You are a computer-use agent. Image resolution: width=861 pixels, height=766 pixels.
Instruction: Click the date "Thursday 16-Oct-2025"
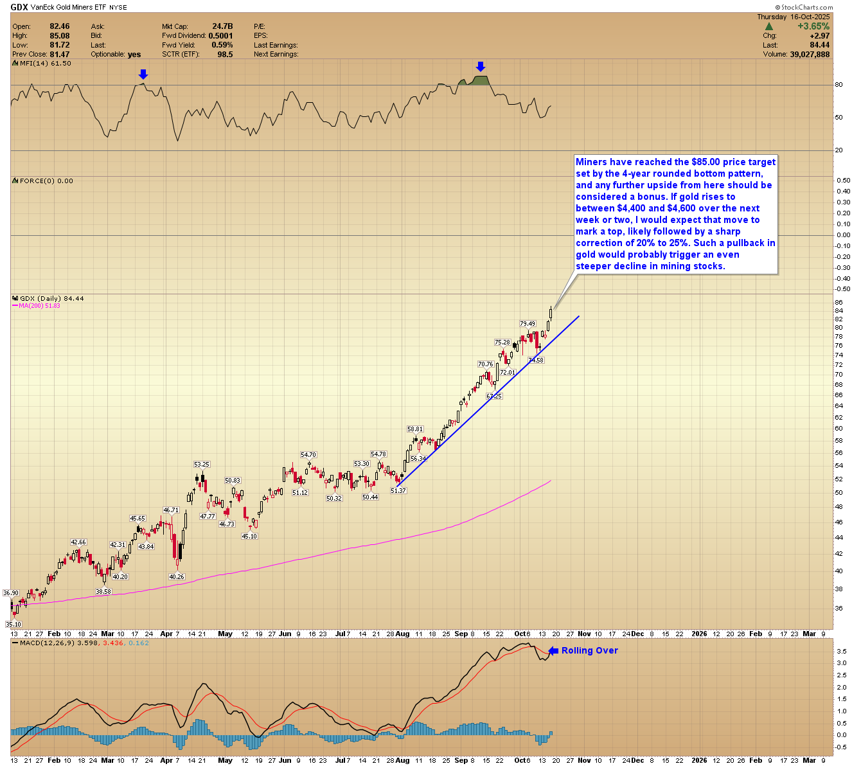(x=794, y=17)
